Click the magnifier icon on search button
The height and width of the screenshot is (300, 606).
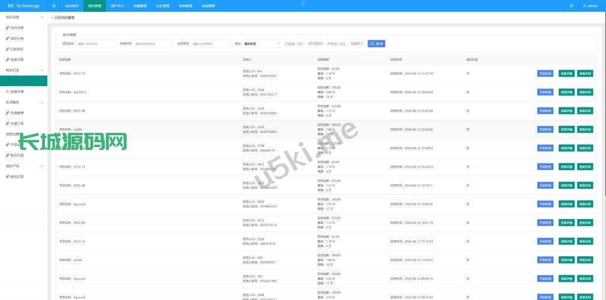click(373, 44)
